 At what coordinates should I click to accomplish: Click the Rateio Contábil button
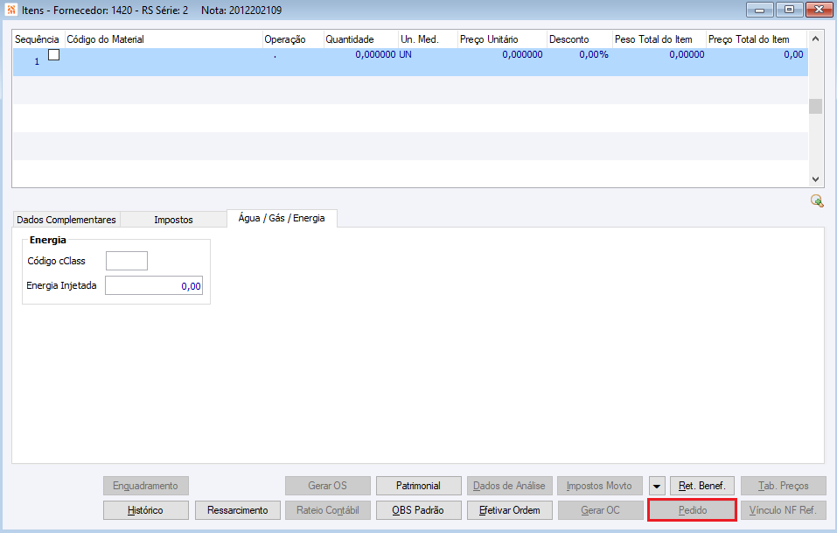point(328,510)
